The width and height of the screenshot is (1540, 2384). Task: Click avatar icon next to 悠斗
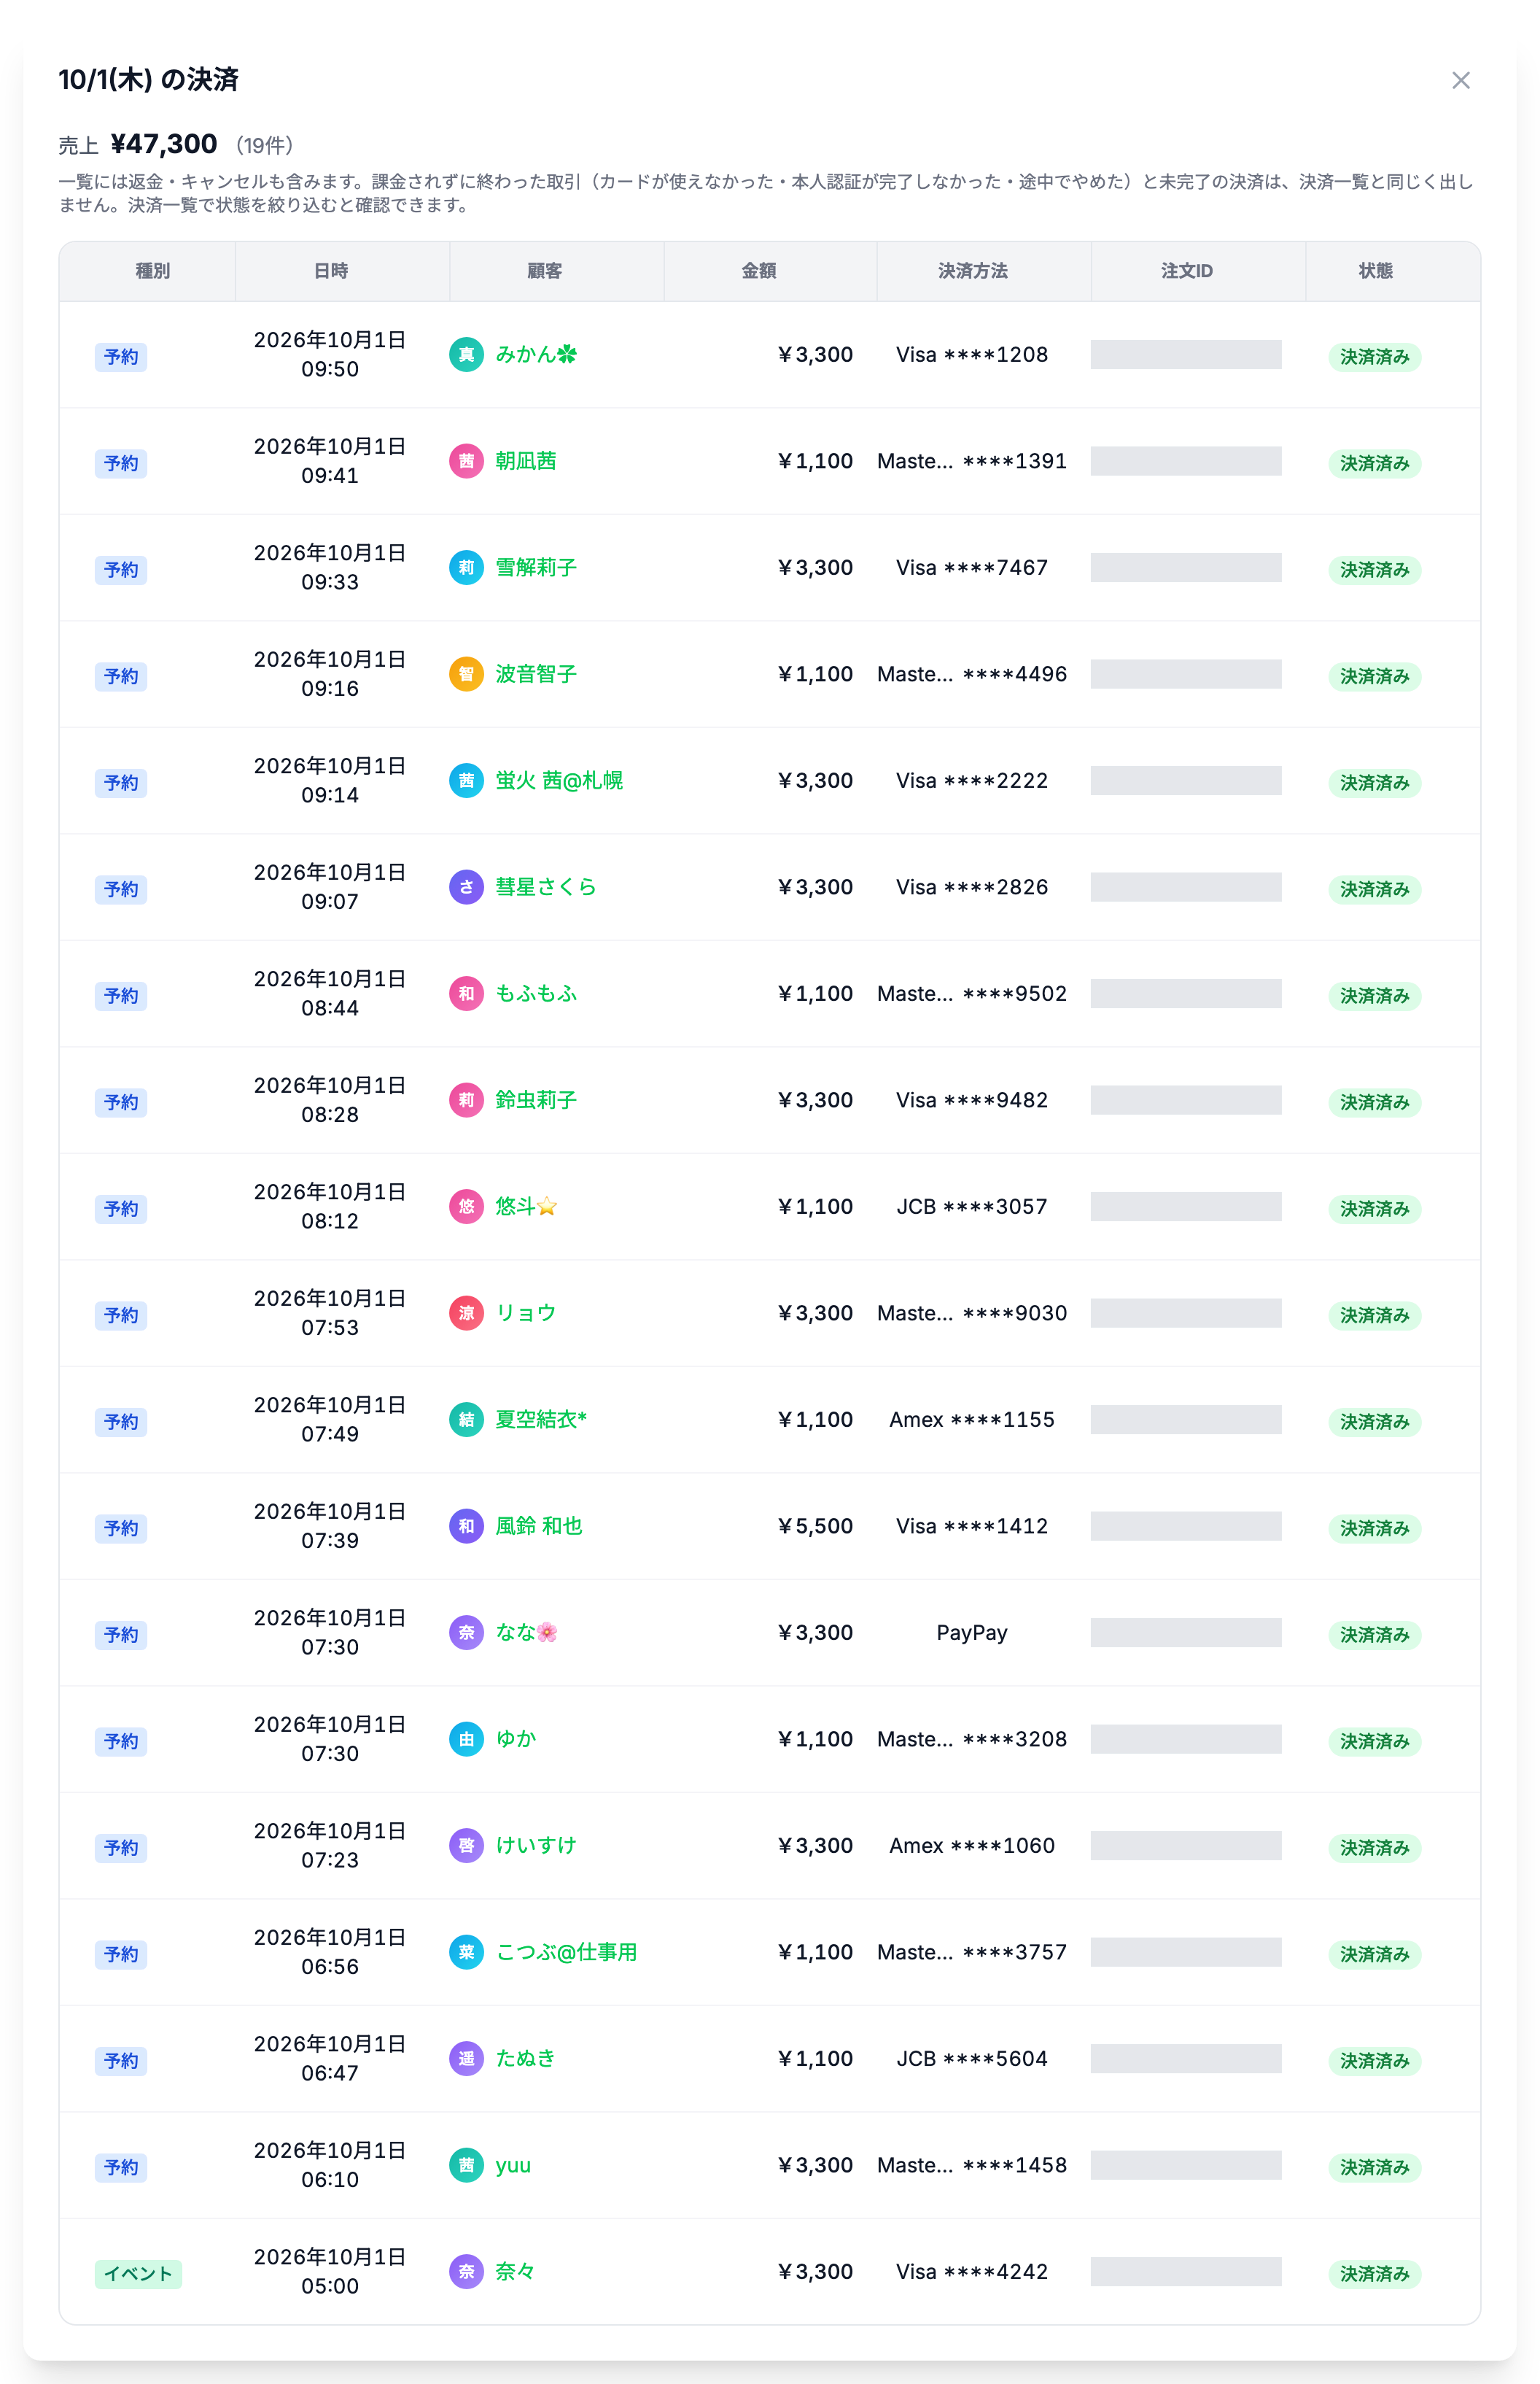(x=466, y=1207)
